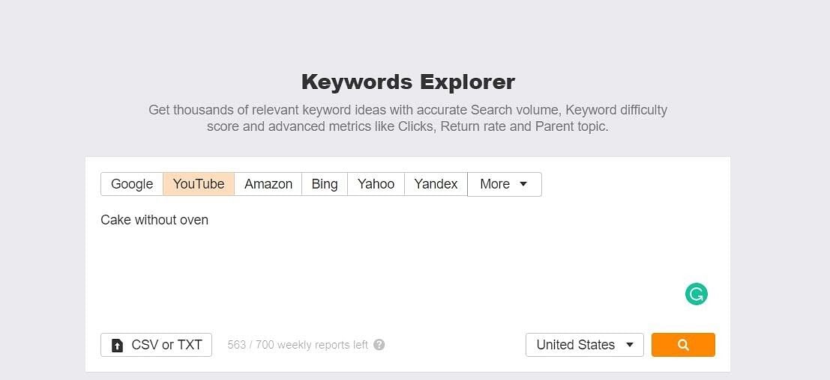
Task: Switch to the YouTube tab
Action: [x=199, y=184]
